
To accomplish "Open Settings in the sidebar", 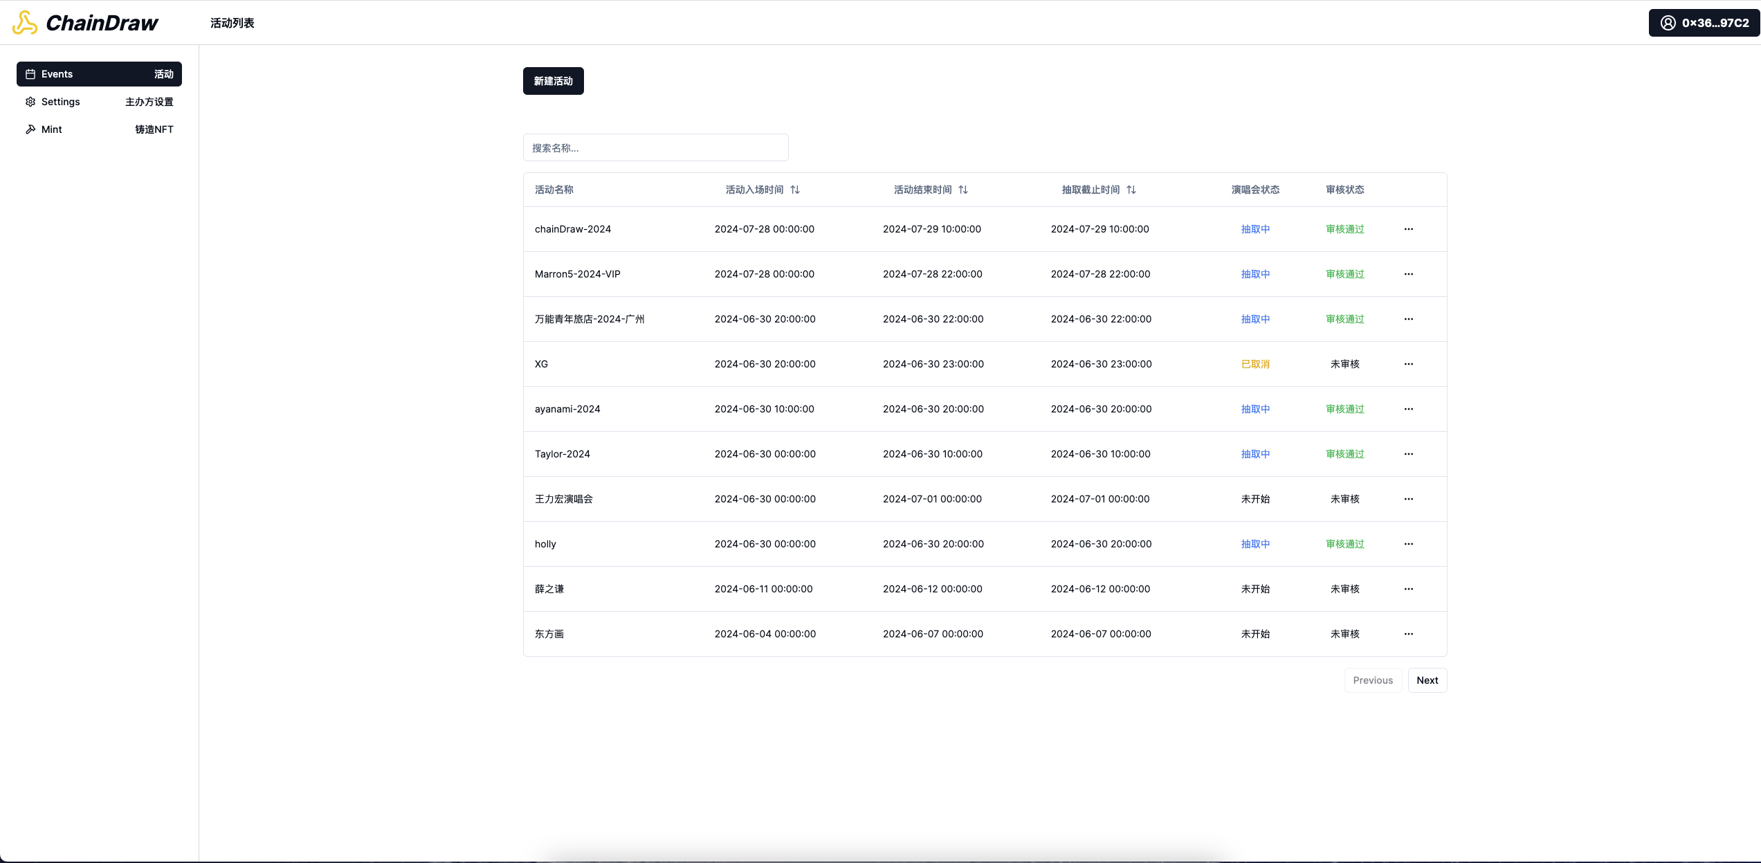I will coord(99,102).
